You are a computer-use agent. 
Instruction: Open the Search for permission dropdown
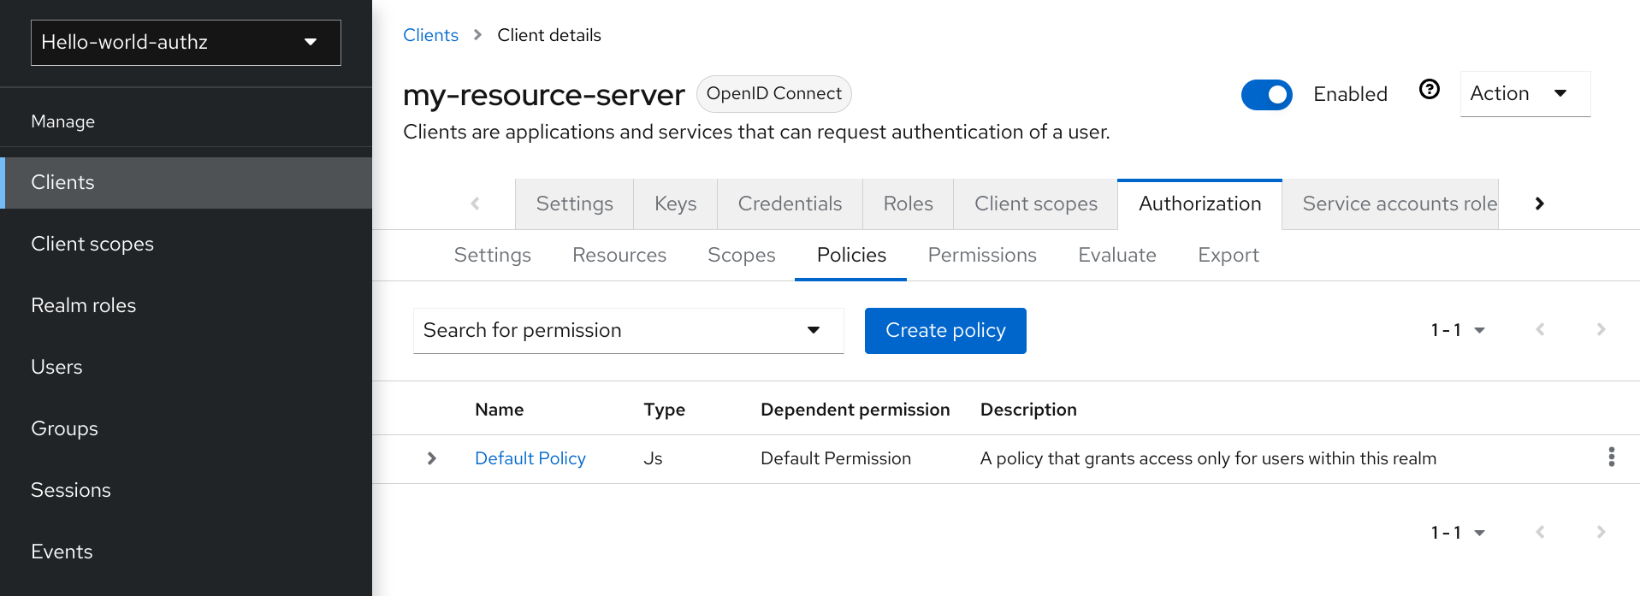(628, 330)
